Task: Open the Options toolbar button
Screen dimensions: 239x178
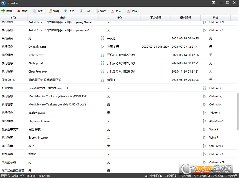Action: (132, 11)
